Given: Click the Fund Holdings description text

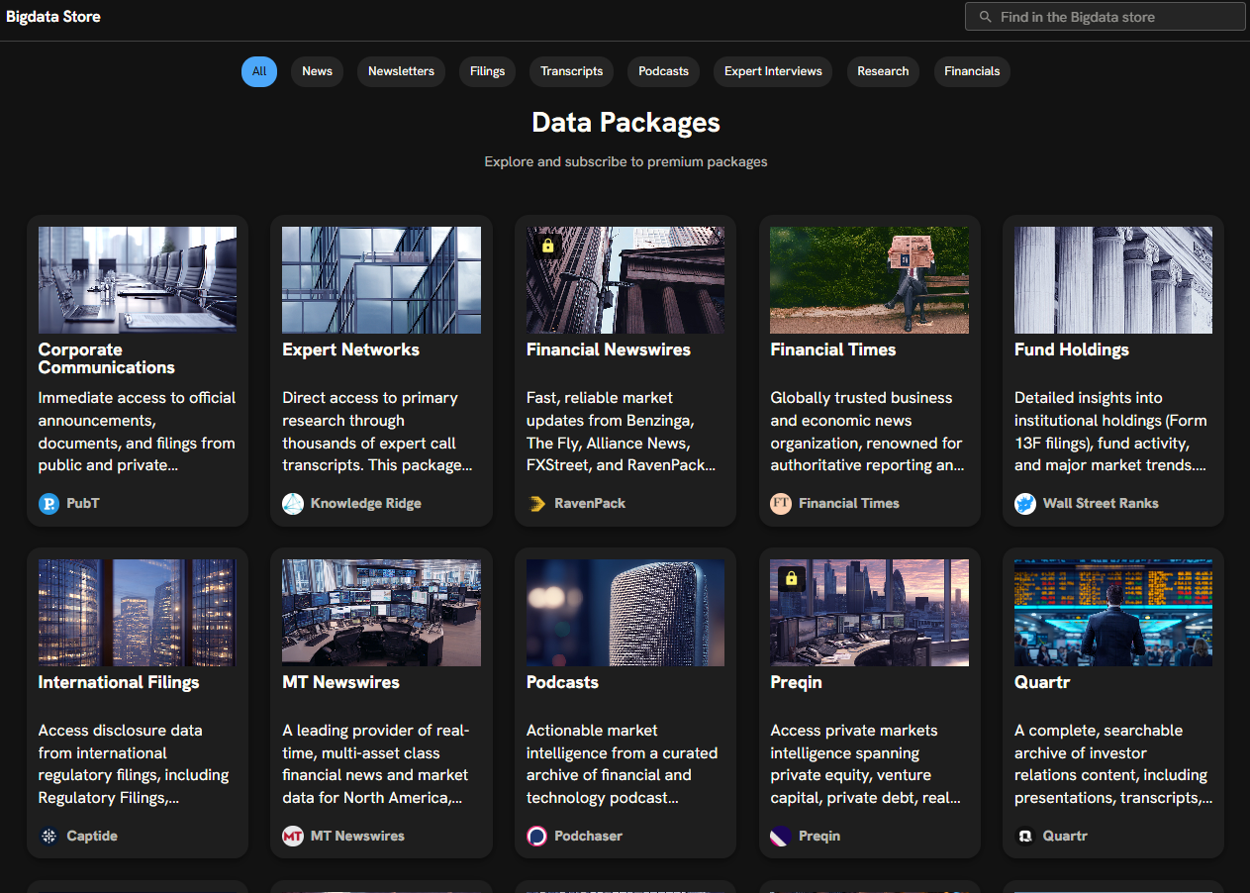Looking at the screenshot, I should (x=1111, y=432).
